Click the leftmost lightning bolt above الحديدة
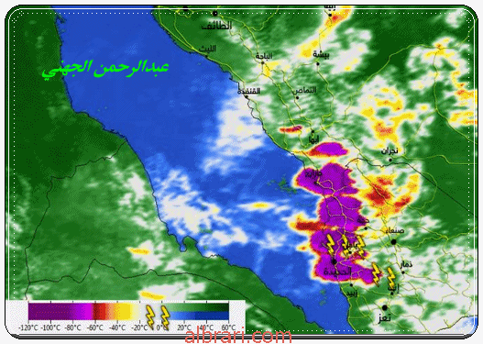The height and width of the screenshot is (344, 483). click(x=330, y=244)
